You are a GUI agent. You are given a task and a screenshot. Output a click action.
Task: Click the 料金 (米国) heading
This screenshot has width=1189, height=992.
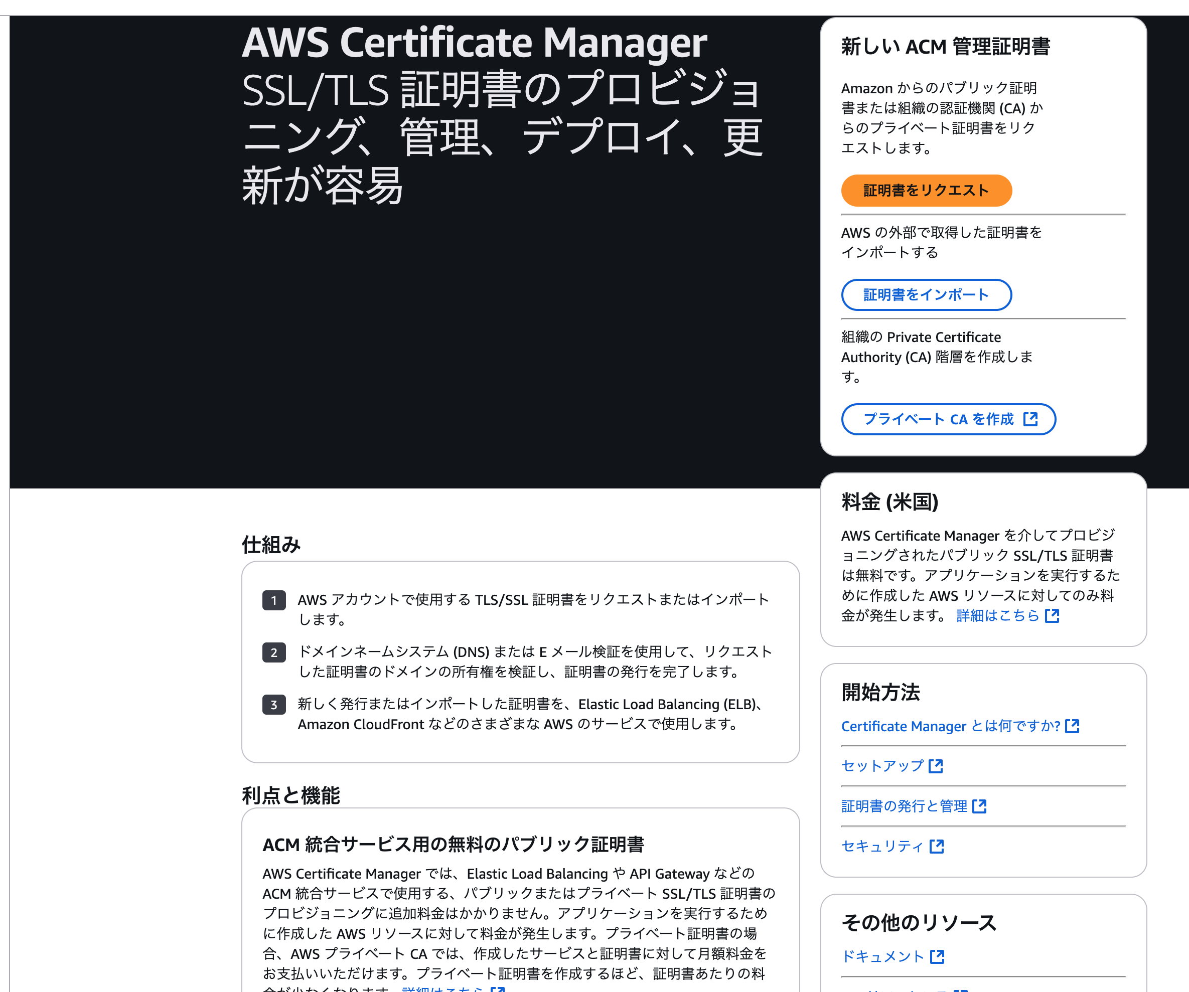[x=889, y=502]
